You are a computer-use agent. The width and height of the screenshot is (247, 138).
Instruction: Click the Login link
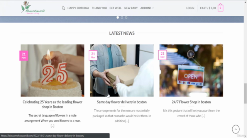point(190,8)
